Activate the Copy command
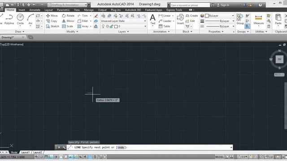Viewport: 287px width, 161px height. coord(52,21)
